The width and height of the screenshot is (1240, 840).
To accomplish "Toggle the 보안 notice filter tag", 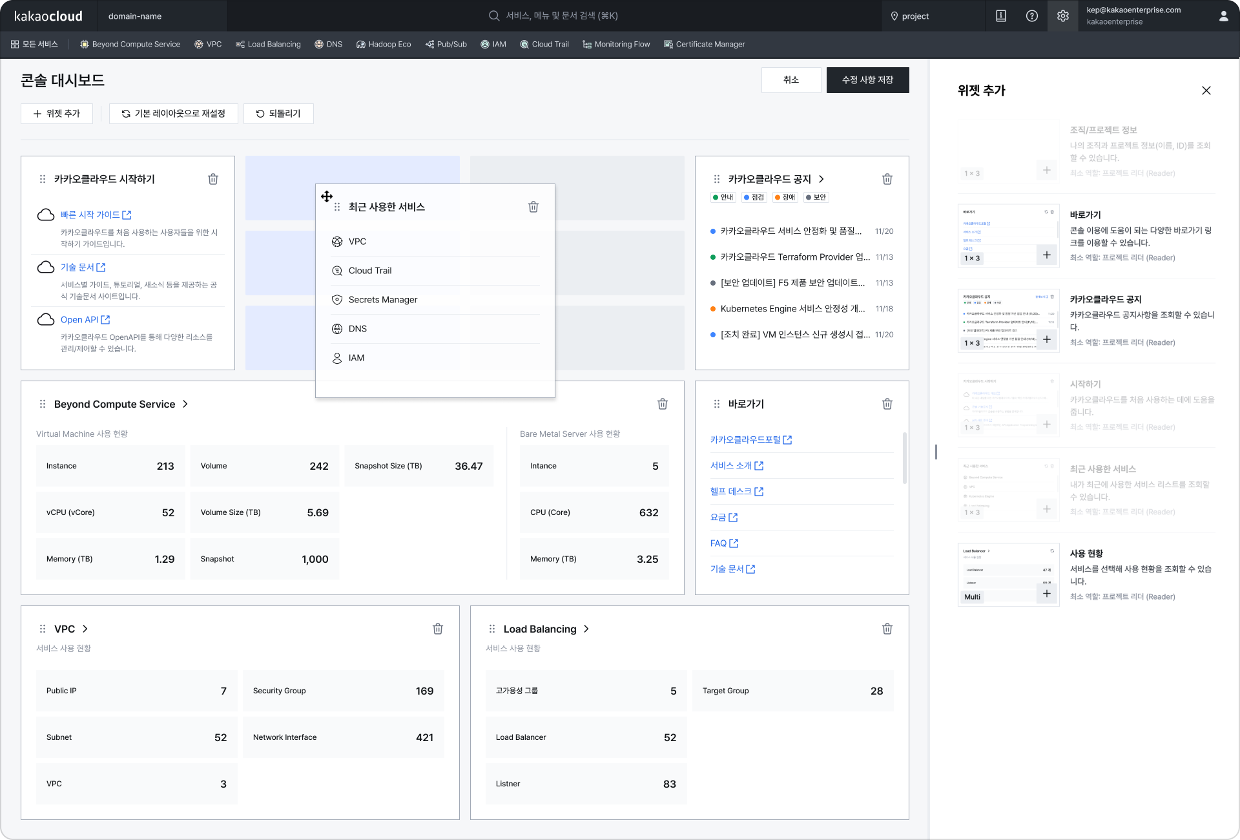I will 816,197.
